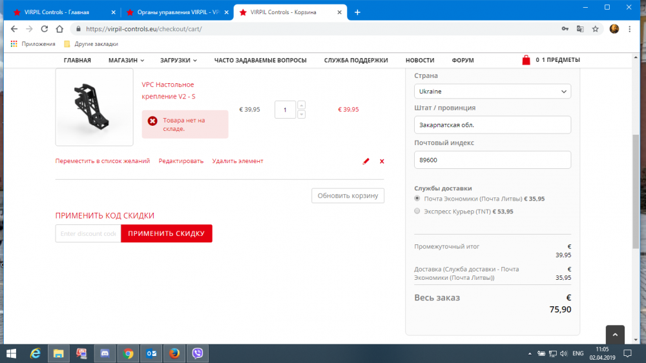Open the Приложения apps shortcut
The image size is (646, 363).
[x=33, y=44]
